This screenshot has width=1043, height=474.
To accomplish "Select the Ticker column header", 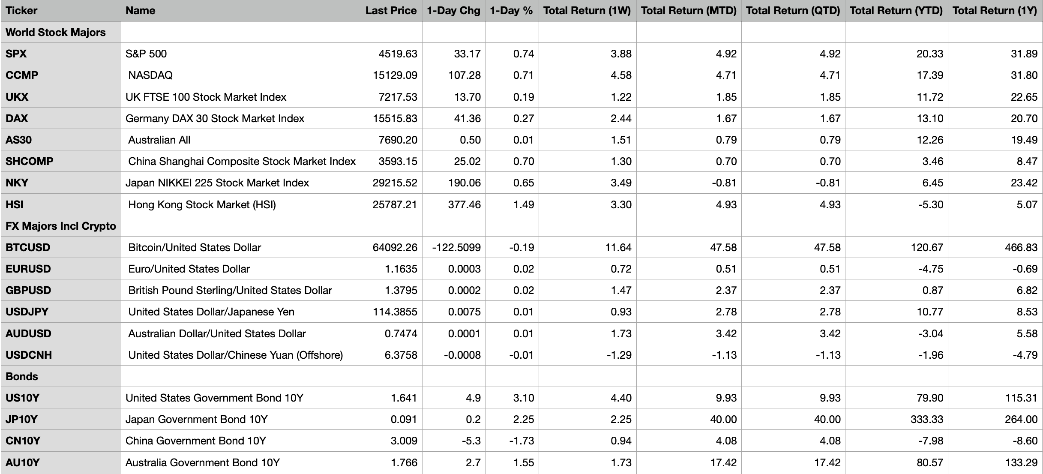I will pos(61,11).
